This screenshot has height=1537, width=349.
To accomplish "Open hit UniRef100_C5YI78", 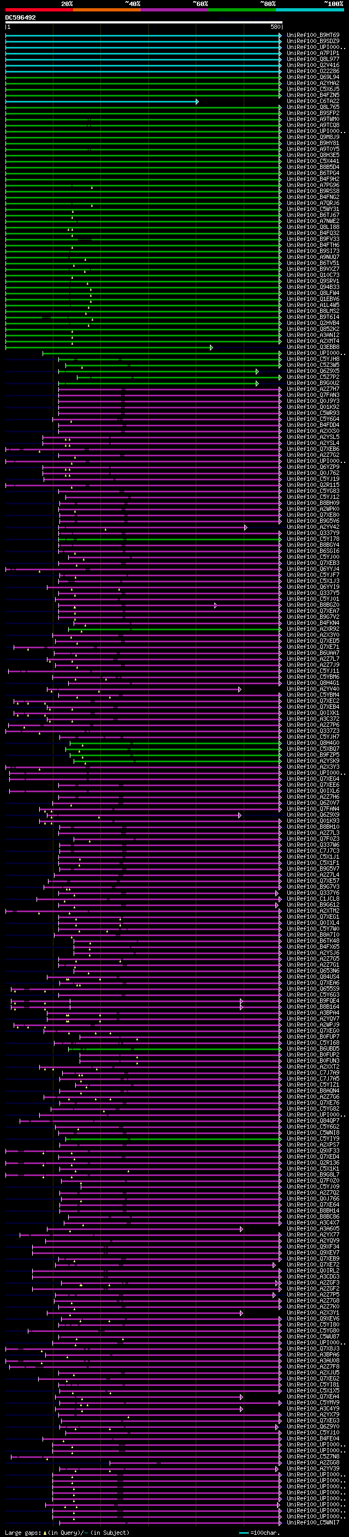I will coord(313,539).
